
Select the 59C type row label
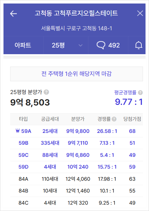[x=23, y=155]
